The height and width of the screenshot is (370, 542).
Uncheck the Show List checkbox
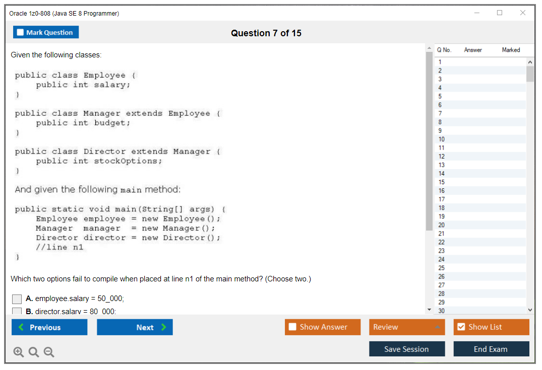[x=461, y=327]
